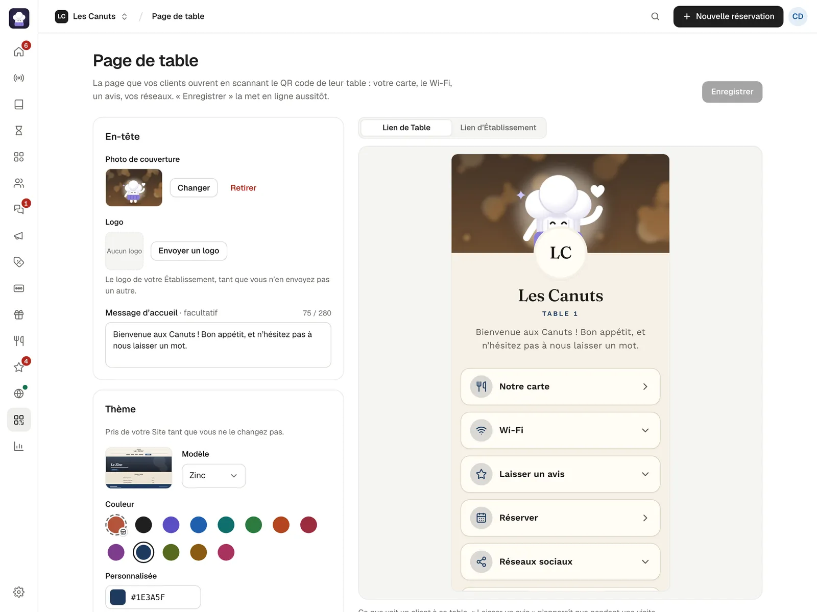Image resolution: width=817 pixels, height=612 pixels.
Task: Expand Réseaux sociaux card
Action: 560,561
